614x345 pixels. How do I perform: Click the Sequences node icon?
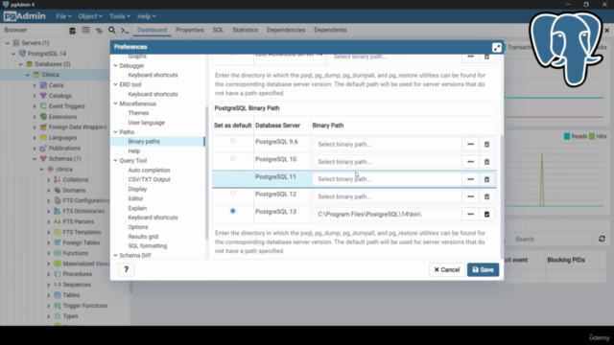click(58, 285)
